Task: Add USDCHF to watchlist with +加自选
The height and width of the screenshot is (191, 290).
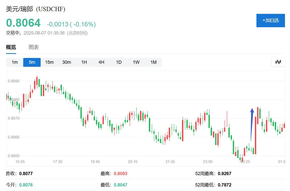Action: [271, 20]
